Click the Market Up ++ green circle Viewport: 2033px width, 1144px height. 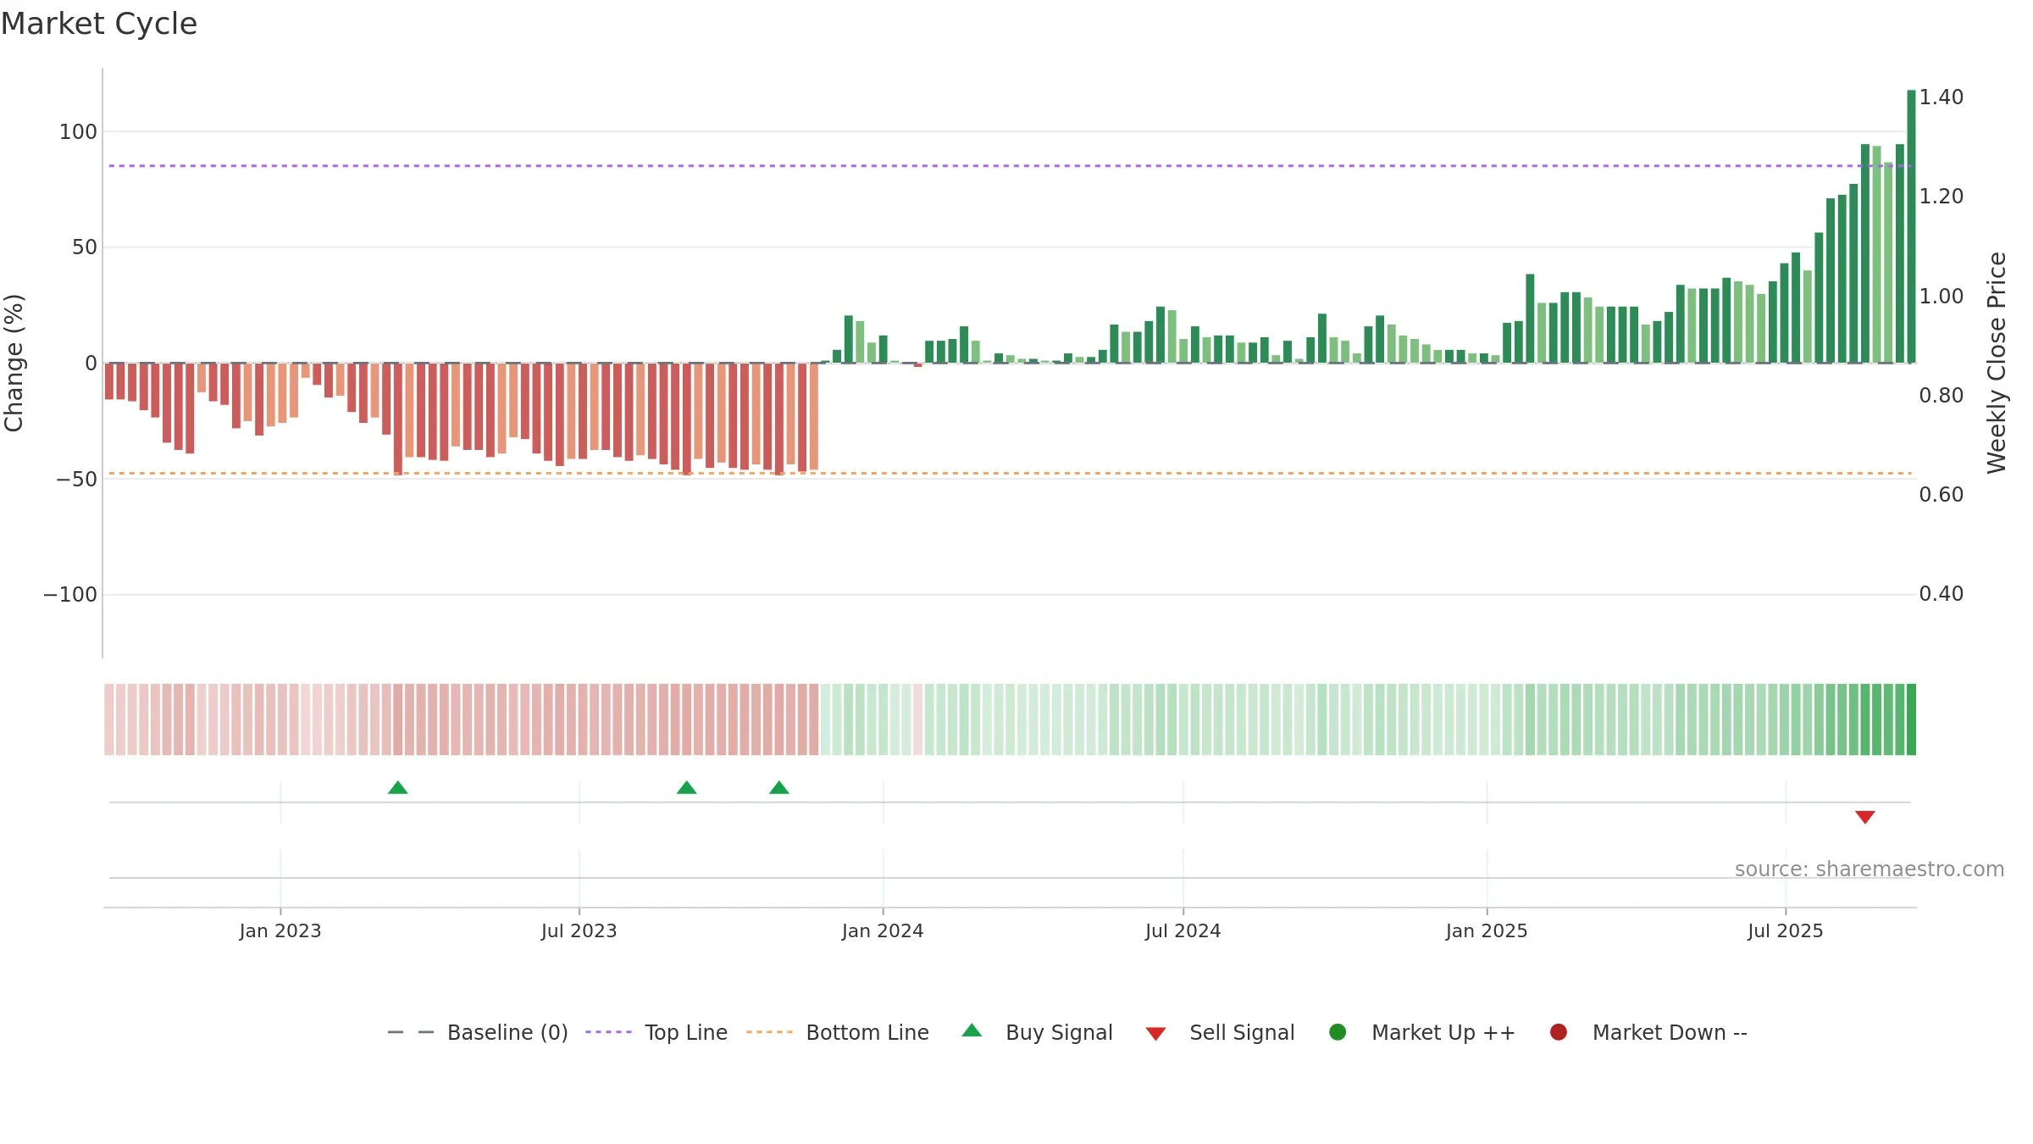point(1338,1032)
